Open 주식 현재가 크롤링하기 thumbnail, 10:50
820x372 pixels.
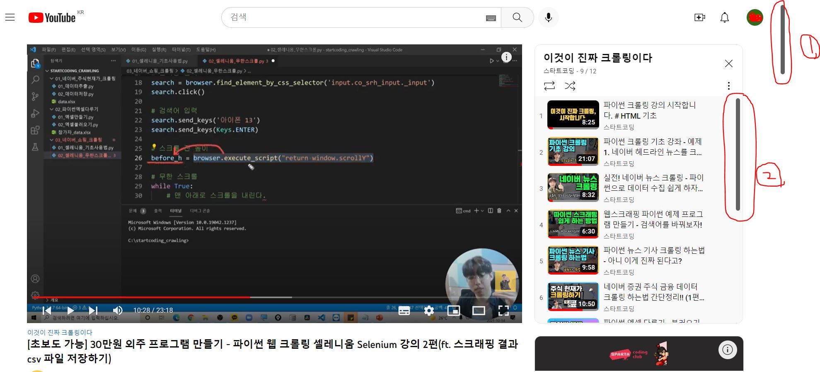[x=573, y=296]
